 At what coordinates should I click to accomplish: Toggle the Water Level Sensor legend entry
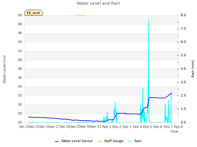(74, 141)
